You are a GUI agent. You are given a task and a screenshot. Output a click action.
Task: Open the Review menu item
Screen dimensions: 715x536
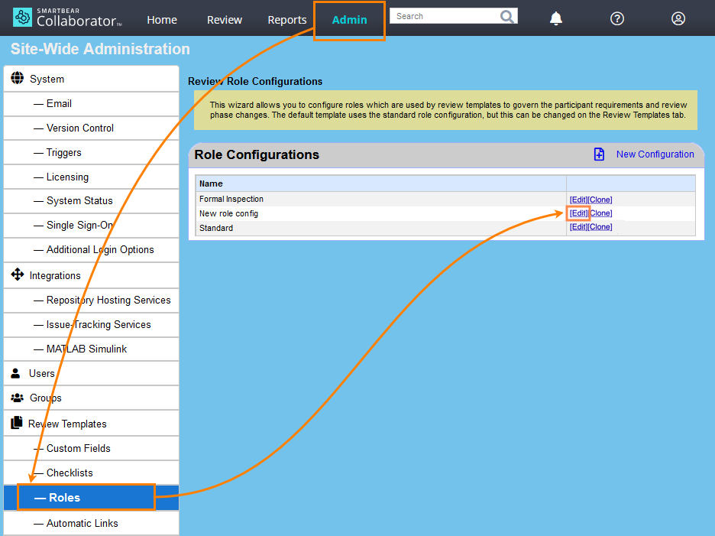tap(224, 20)
